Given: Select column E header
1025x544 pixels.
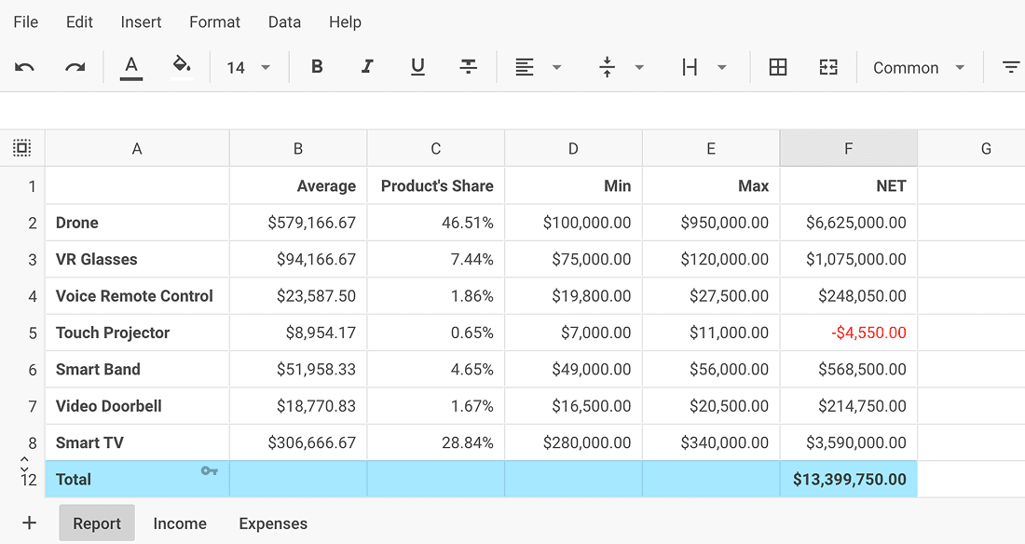Looking at the screenshot, I should [711, 148].
